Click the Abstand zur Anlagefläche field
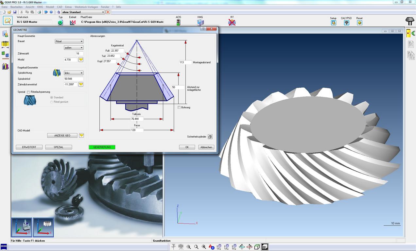The height and width of the screenshot is (251, 416). (178, 87)
